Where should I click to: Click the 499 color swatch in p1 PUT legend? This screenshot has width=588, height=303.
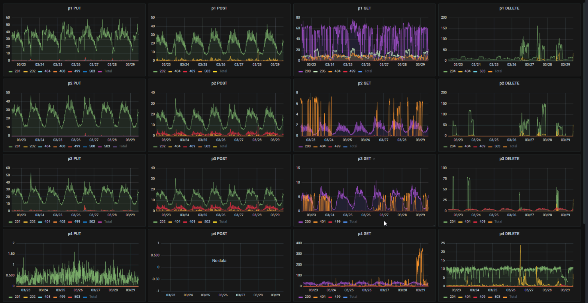coord(70,71)
